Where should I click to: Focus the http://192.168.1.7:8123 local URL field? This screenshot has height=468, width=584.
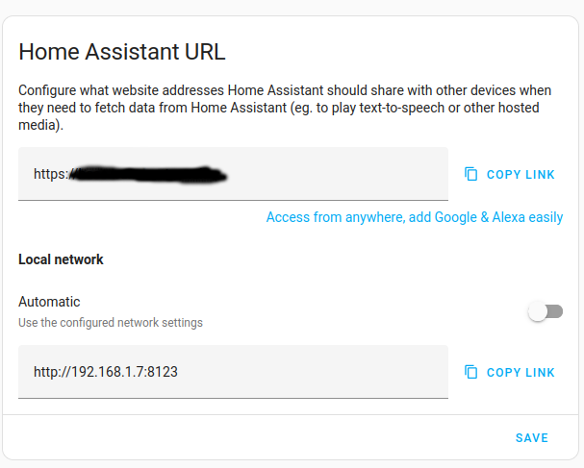pyautogui.click(x=233, y=372)
